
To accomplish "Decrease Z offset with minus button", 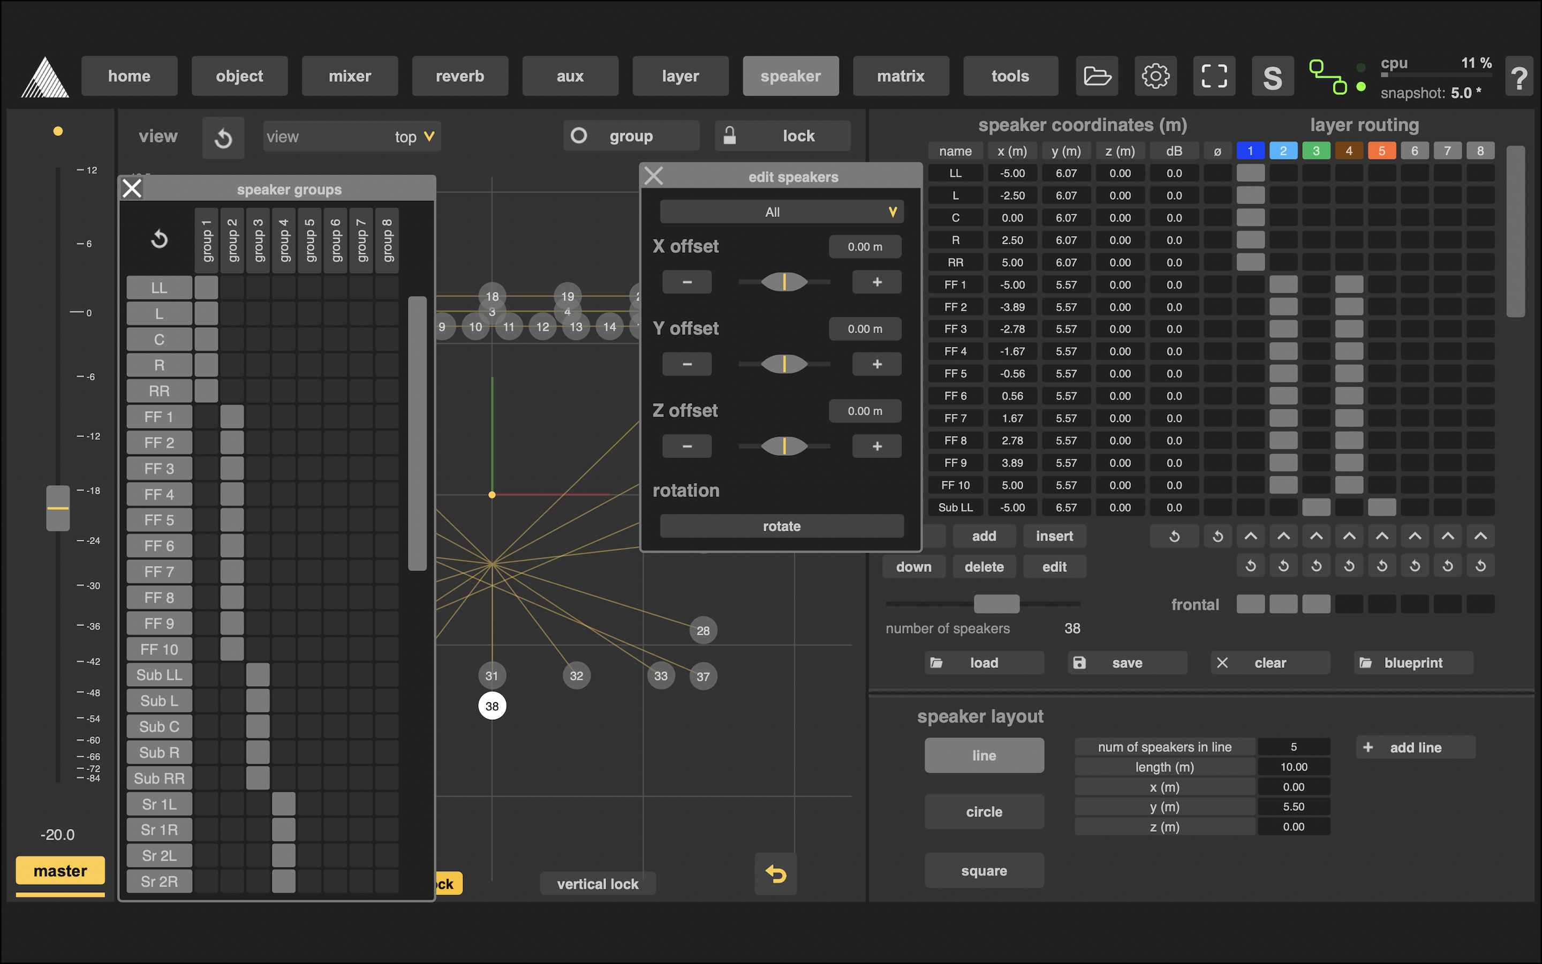I will (687, 446).
